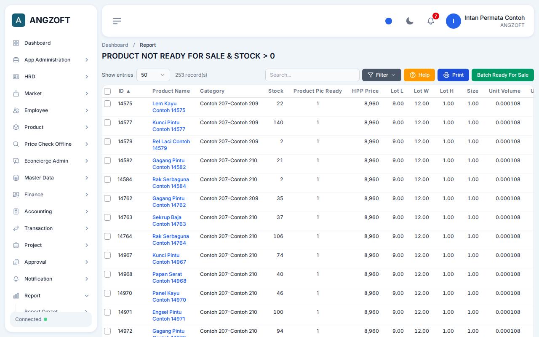Click the Accounting calculator icon
539x337 pixels.
click(16, 211)
